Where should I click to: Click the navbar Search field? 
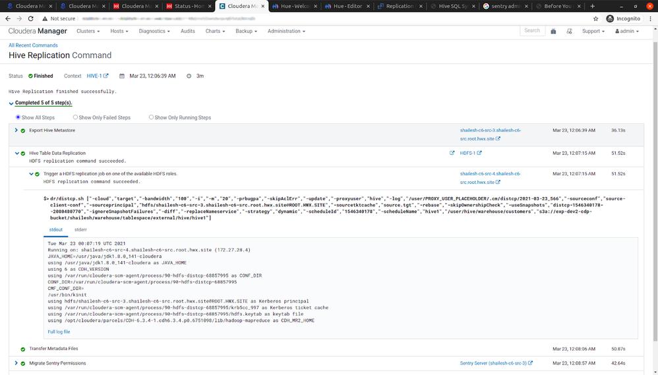tap(532, 30)
